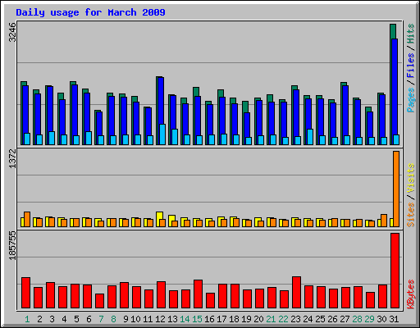Click the green day 21 label
The width and height of the screenshot is (420, 328).
[271, 319]
